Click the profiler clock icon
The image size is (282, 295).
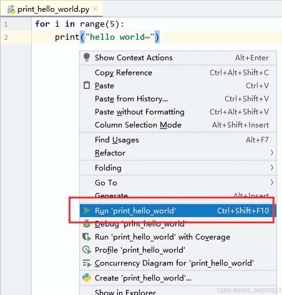tap(87, 250)
